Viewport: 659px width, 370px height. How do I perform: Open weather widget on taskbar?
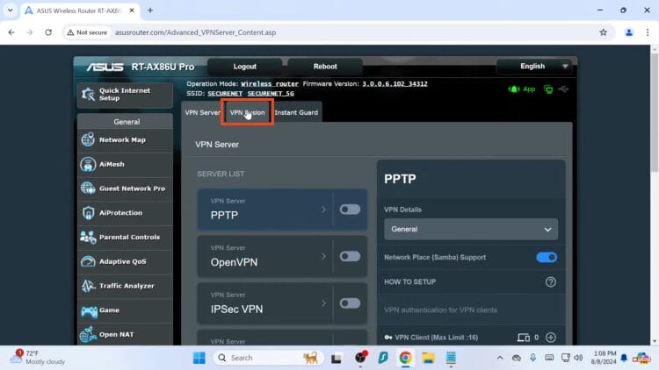tap(38, 358)
